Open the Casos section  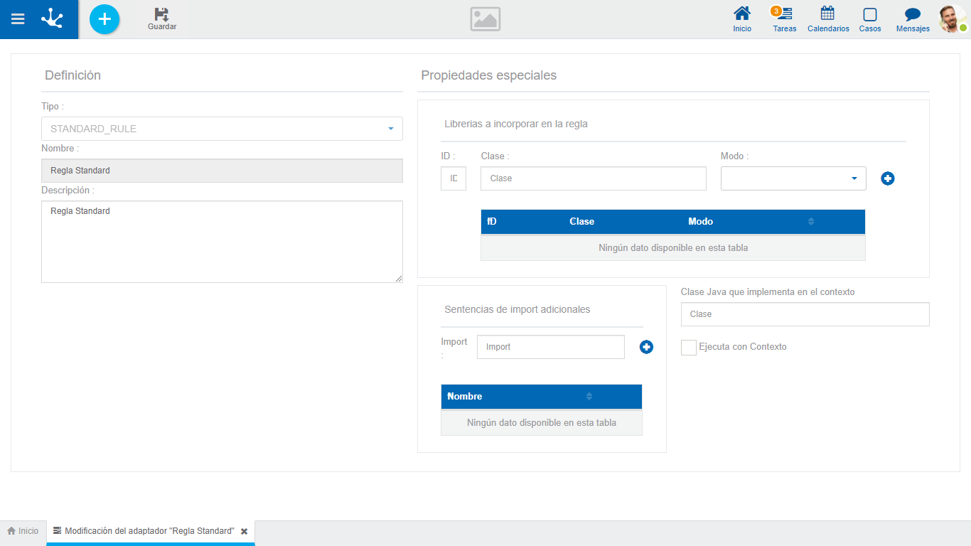coord(870,19)
